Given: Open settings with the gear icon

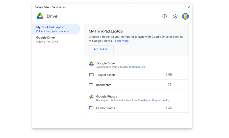Looking at the screenshot, I should (175, 16).
